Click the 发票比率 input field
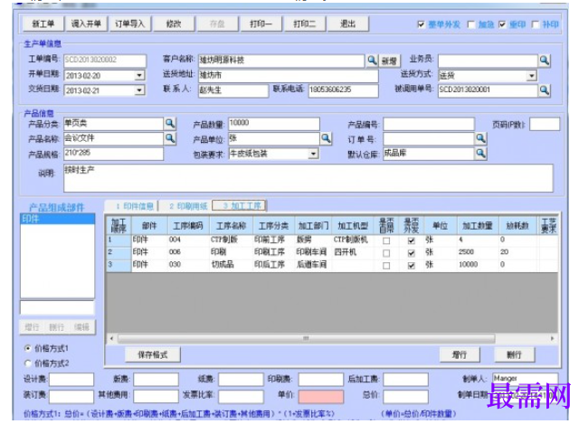Screen dimensions: 588x424 click(241, 396)
